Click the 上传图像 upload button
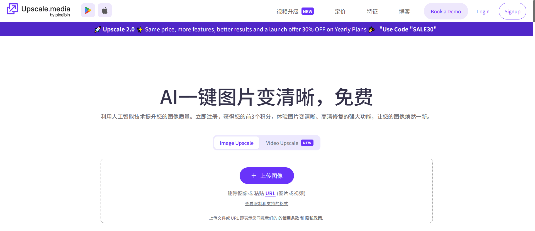Viewport: 535px width, 231px height. 267,176
